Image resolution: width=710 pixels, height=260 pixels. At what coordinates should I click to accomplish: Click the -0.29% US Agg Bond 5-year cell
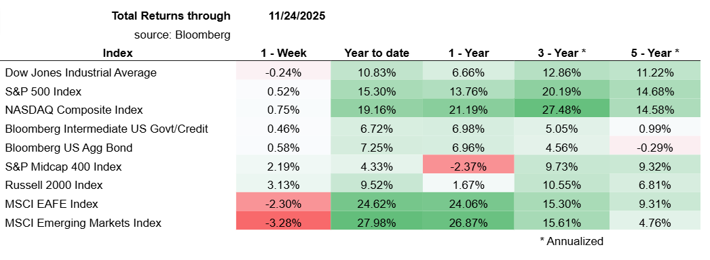point(655,148)
